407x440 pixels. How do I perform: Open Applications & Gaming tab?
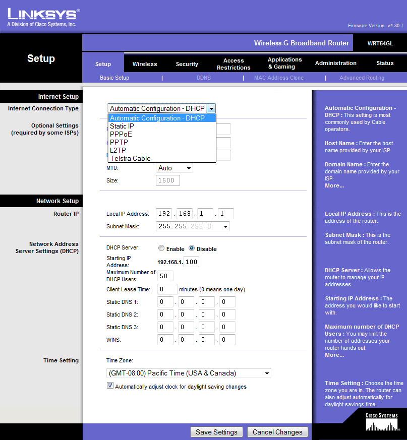pos(284,63)
